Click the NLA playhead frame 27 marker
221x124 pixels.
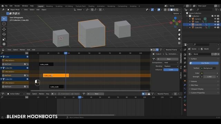point(66,53)
